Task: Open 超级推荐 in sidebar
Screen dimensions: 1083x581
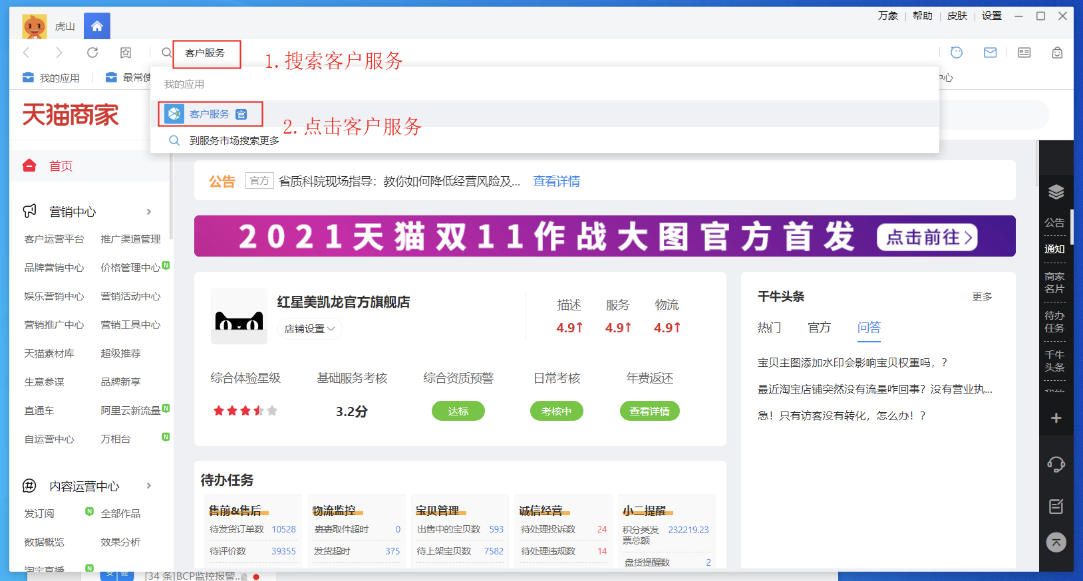Action: [x=121, y=353]
